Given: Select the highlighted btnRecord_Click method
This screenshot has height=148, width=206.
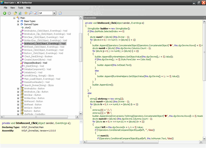Looking at the screenshot, I should click(45, 44).
